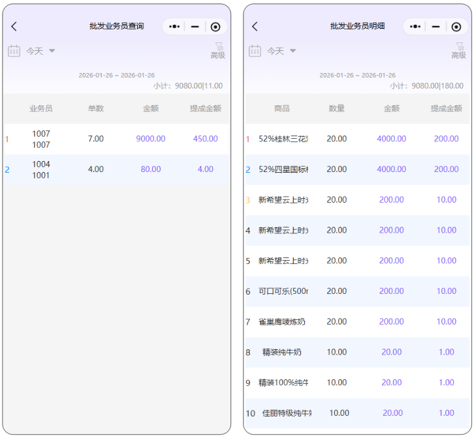The width and height of the screenshot is (474, 436).
Task: Go back from 批发业务员查询 page
Action: (x=14, y=27)
